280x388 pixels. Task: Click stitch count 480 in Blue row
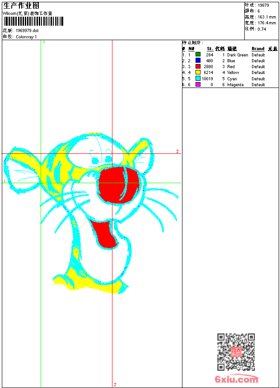(x=210, y=61)
